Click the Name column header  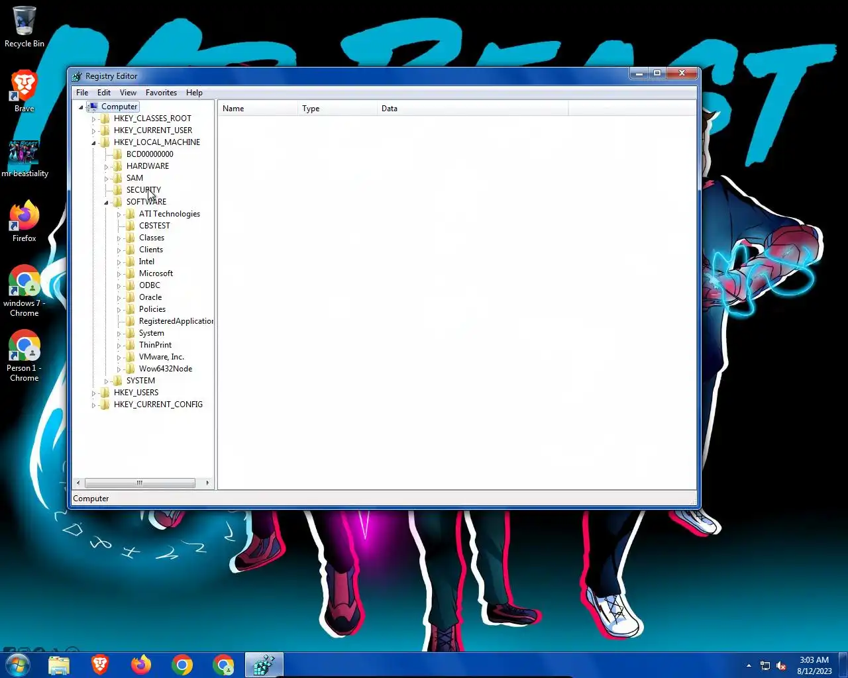(258, 109)
